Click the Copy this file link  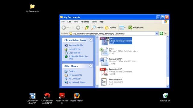click(x=74, y=53)
